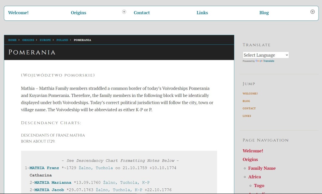This screenshot has width=322, height=194.
Task: Jump to Welcome! in sidebar
Action: point(250,94)
